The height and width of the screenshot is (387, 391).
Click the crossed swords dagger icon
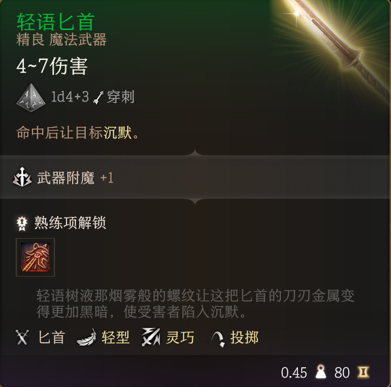[22, 337]
